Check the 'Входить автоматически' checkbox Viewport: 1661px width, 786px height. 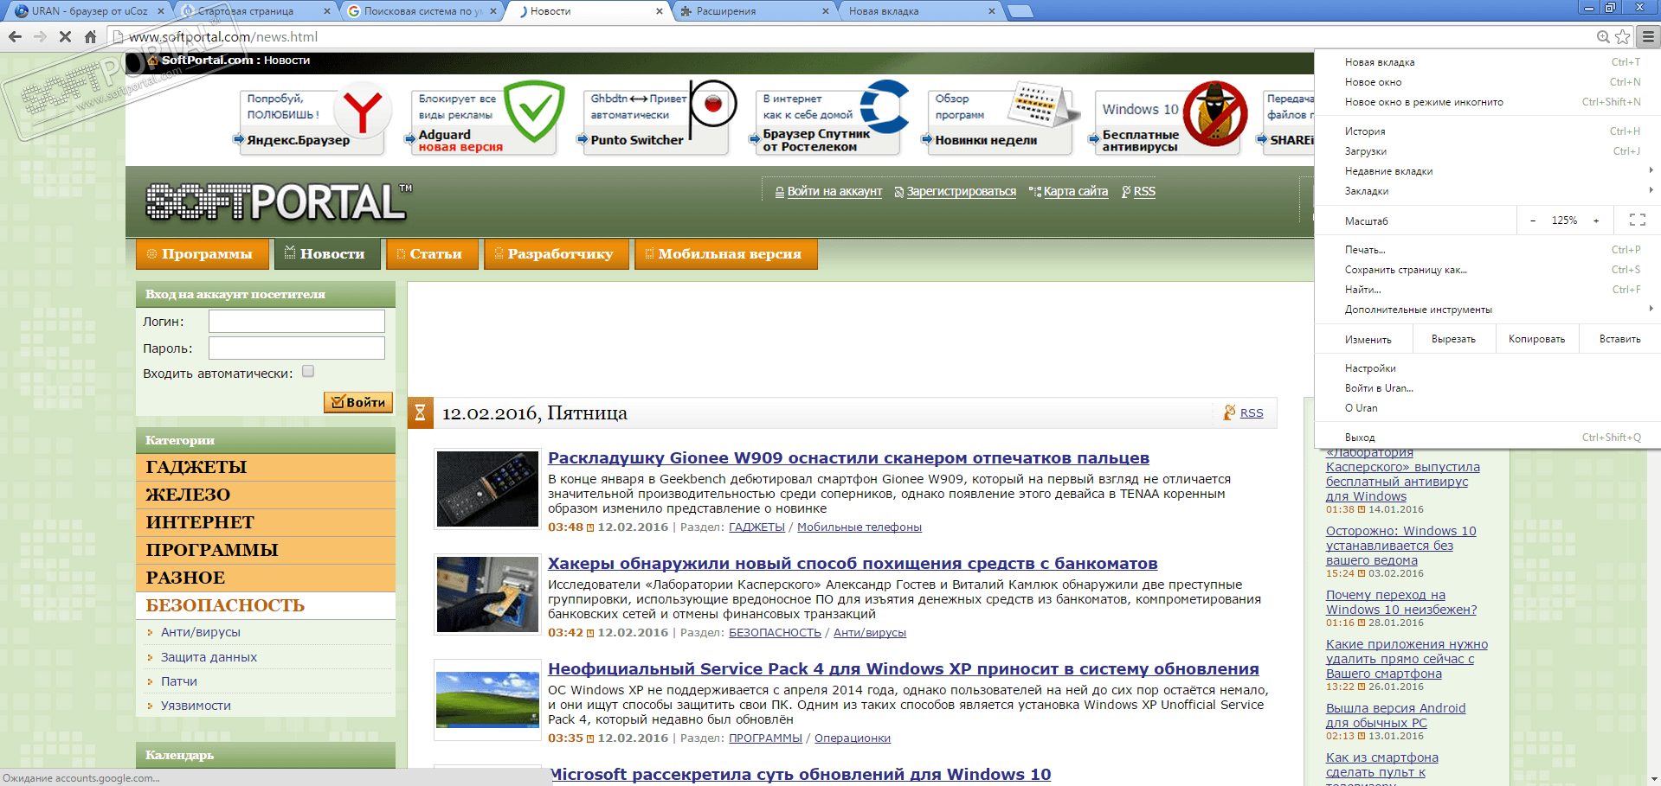[x=308, y=372]
